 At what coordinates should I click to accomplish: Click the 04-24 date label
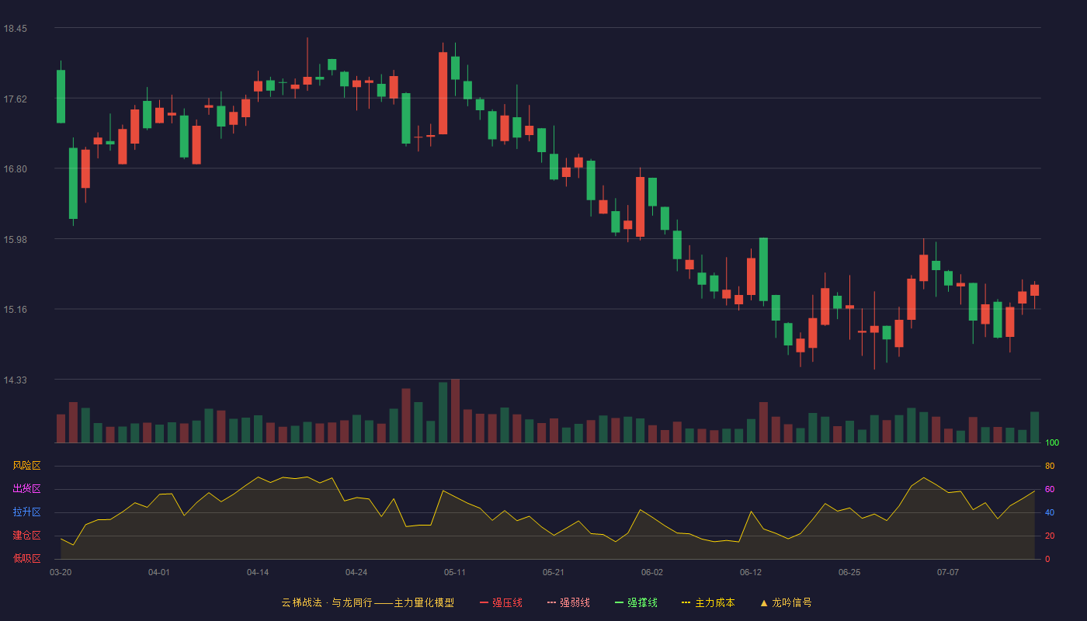click(x=356, y=572)
